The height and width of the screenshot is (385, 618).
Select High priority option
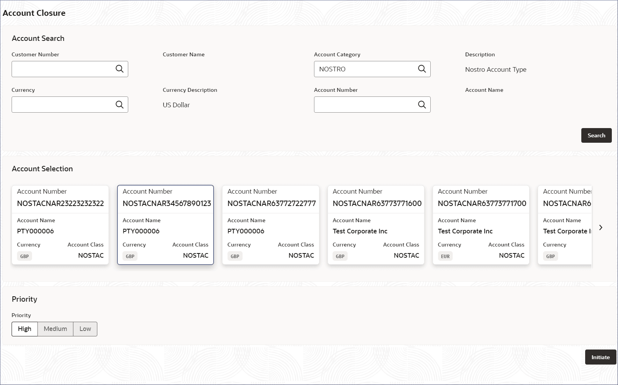coord(25,329)
